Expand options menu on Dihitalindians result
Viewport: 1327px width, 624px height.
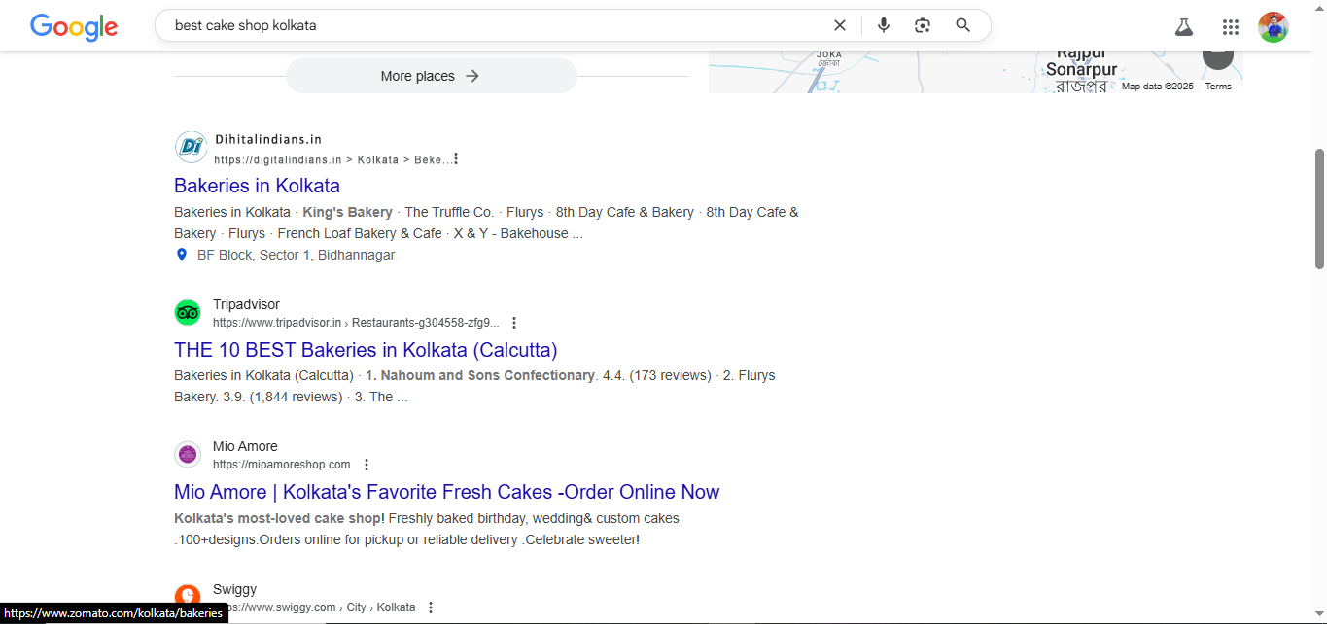pos(454,157)
